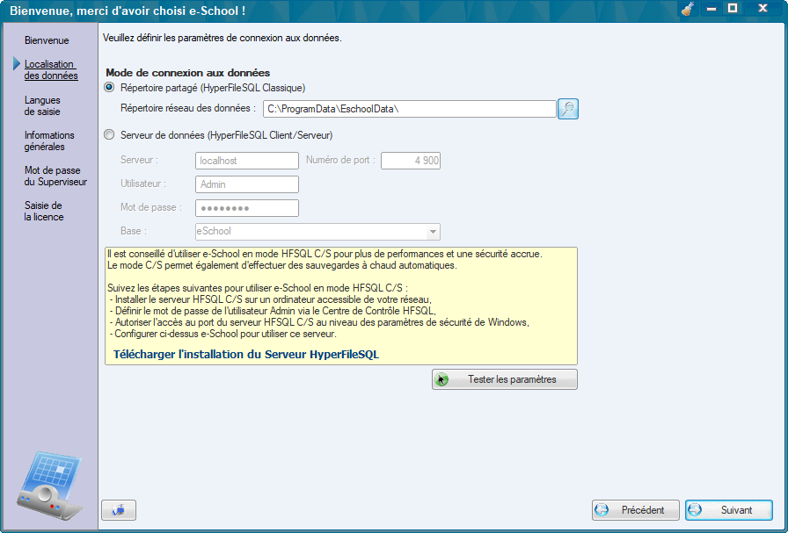Image resolution: width=788 pixels, height=533 pixels.
Task: Select Serveur de données (Client/Serveur) radio button
Action: (x=109, y=135)
